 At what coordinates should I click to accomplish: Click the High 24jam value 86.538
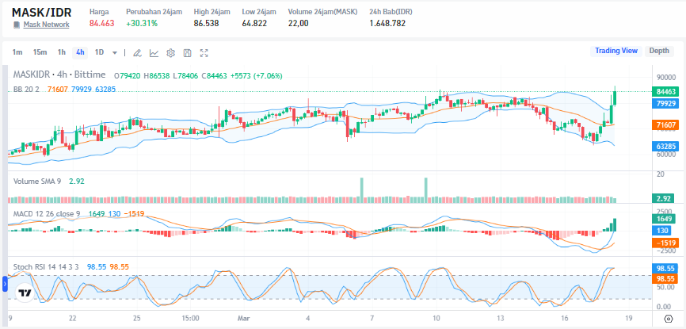[207, 23]
